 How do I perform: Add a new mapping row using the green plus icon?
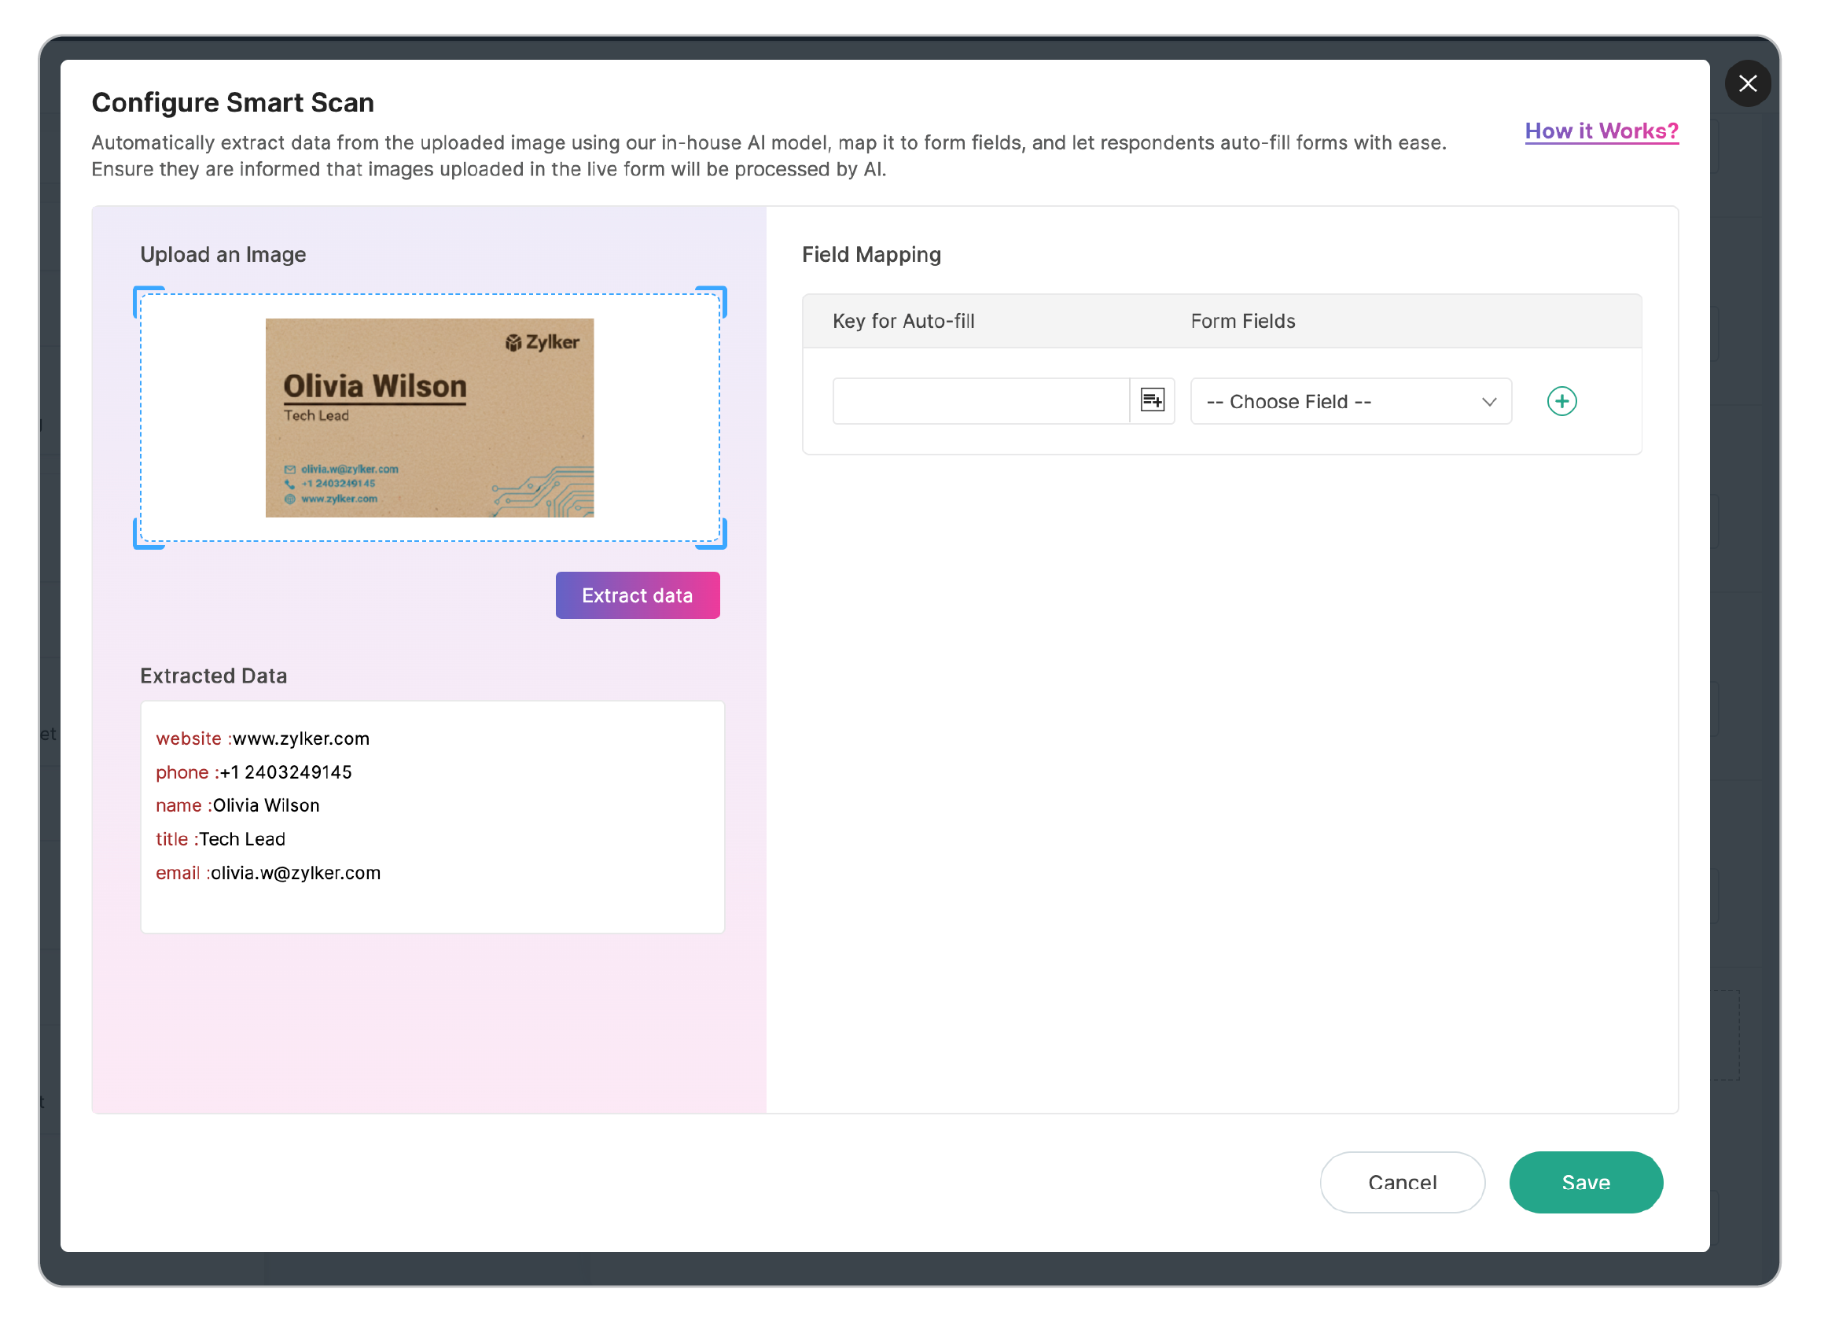pos(1561,400)
